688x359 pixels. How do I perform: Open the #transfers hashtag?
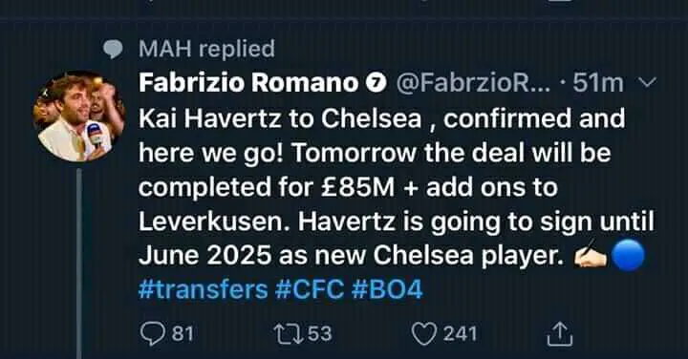click(204, 289)
